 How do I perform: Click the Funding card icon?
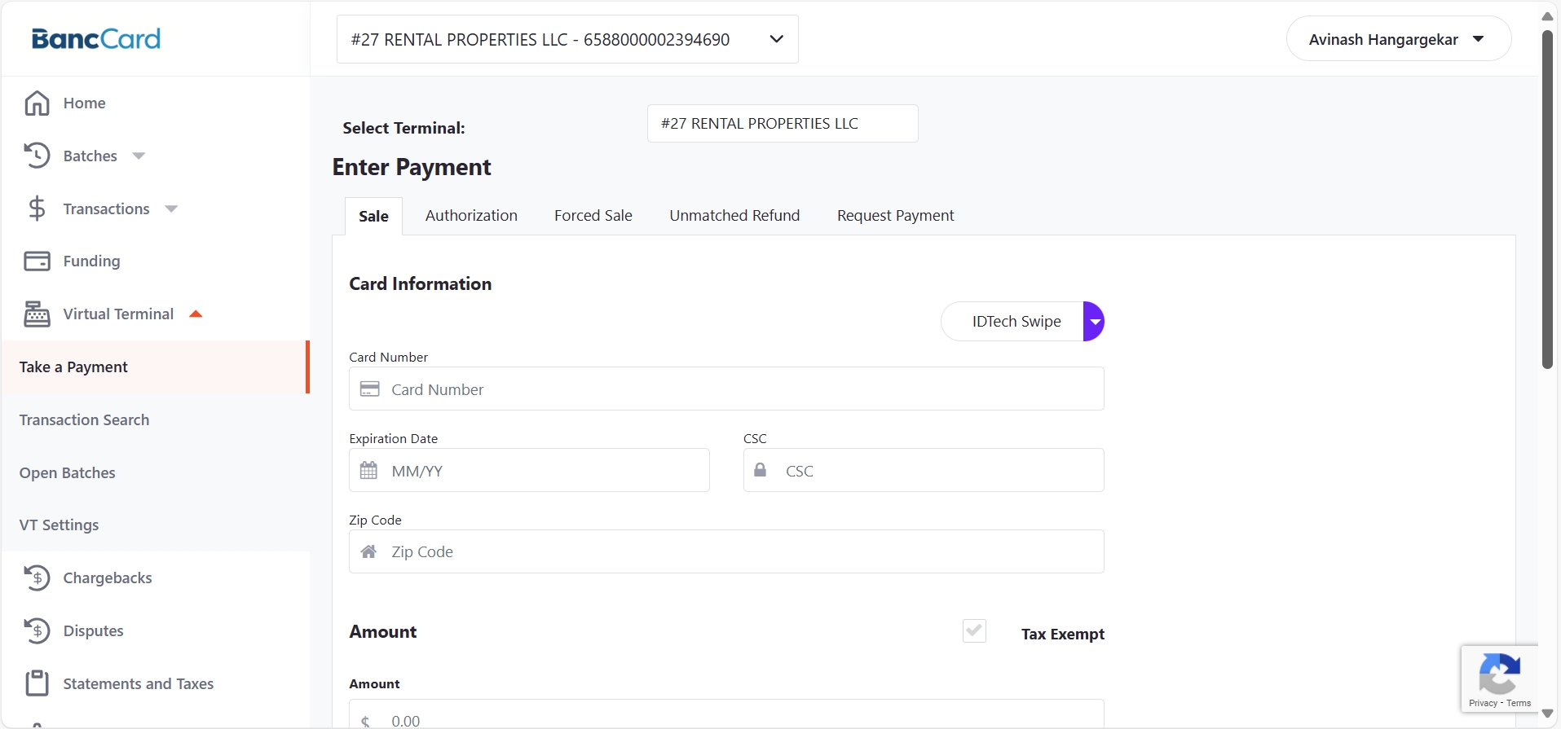(37, 261)
